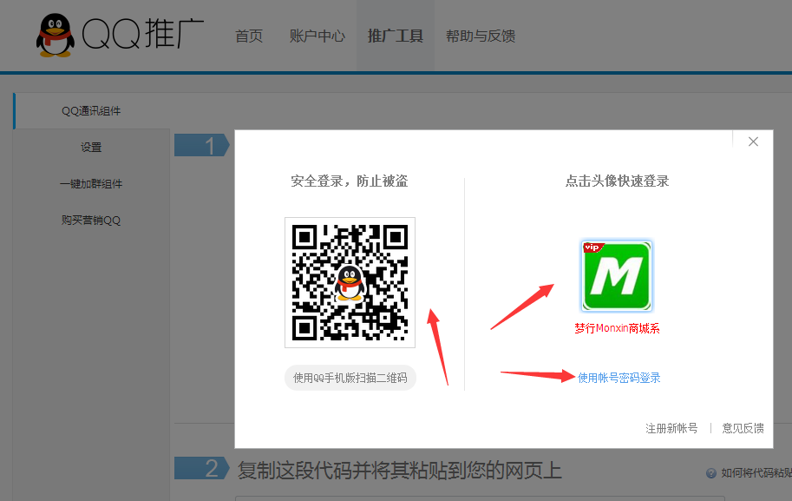Click the QQ penguin logo in header

(55, 36)
